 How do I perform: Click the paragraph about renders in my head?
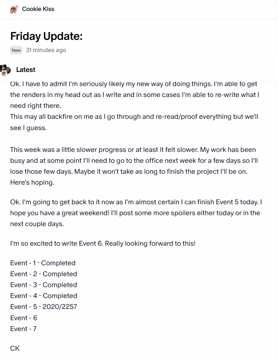(135, 95)
